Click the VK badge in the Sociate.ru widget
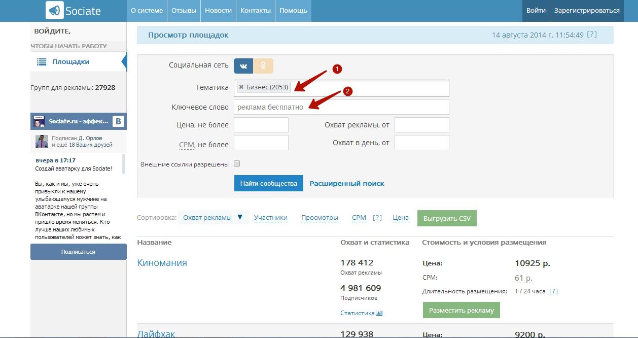Screen dimensions: 638x338 (118, 121)
